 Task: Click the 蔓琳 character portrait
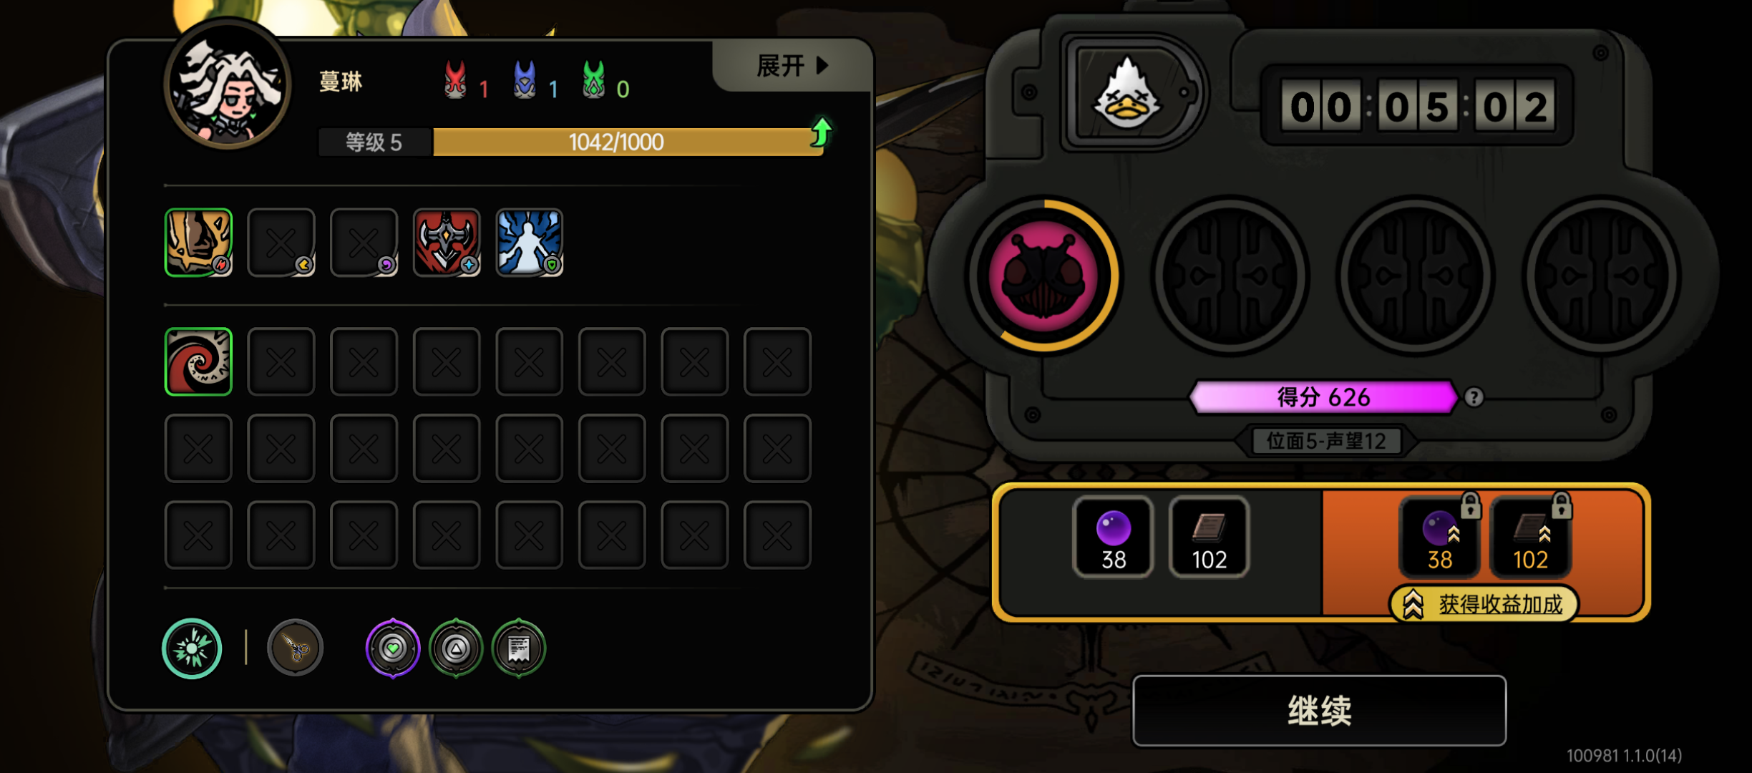point(228,84)
